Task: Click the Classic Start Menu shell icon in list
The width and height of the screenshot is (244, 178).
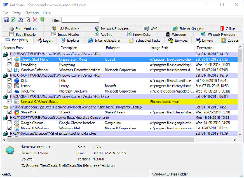Action: (x=17, y=60)
